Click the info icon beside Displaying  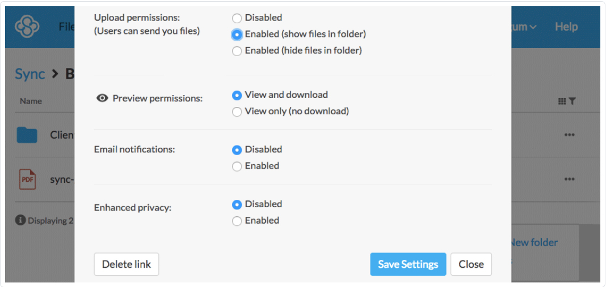point(20,220)
